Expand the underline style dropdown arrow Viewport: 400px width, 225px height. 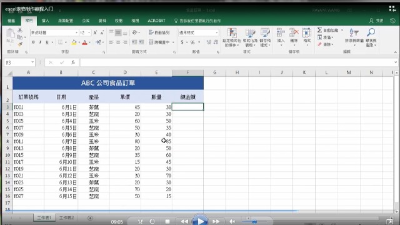(52, 42)
